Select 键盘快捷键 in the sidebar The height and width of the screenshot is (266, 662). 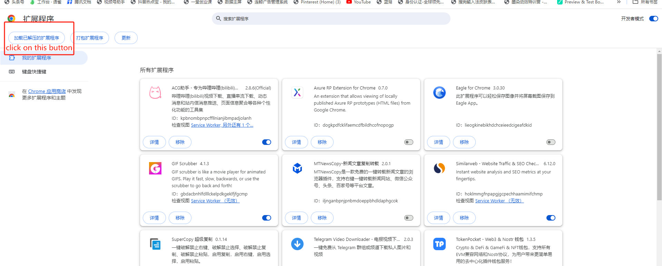(x=44, y=72)
